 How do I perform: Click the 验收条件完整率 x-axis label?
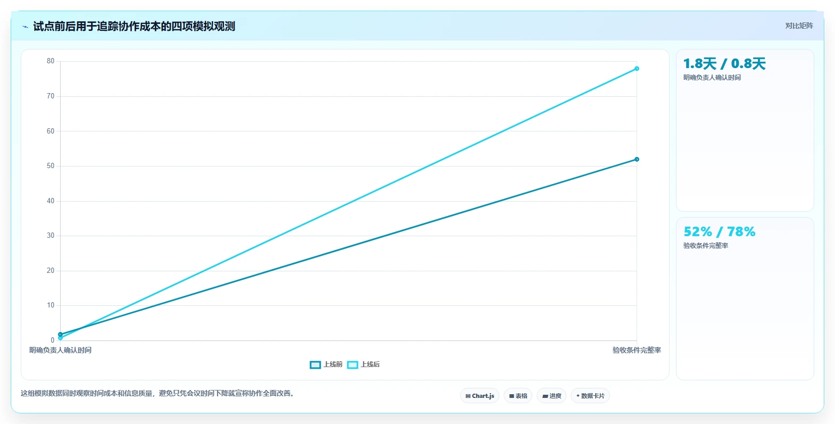(637, 350)
